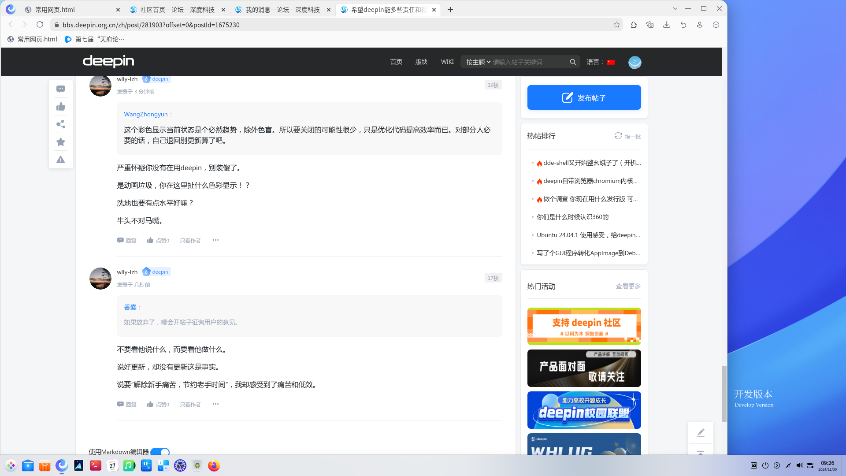Click the thumbs-up icon in left sidebar
Viewport: 846px width, 476px height.
tap(61, 107)
